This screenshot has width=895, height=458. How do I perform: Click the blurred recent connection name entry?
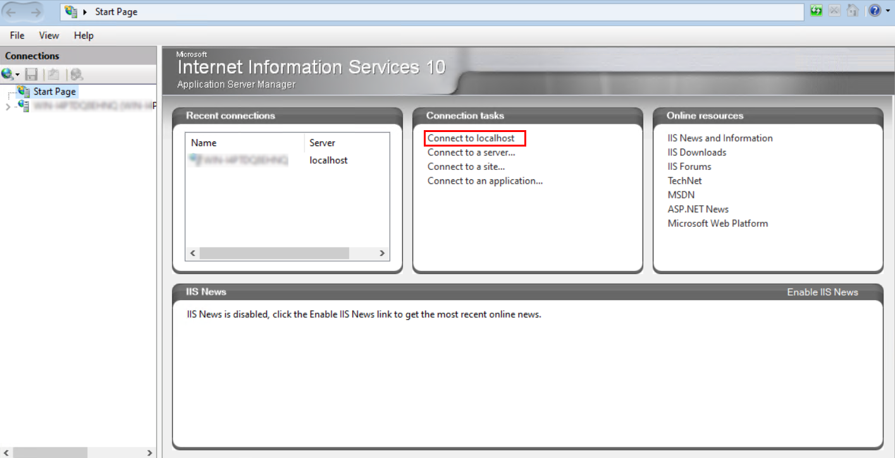coord(238,160)
